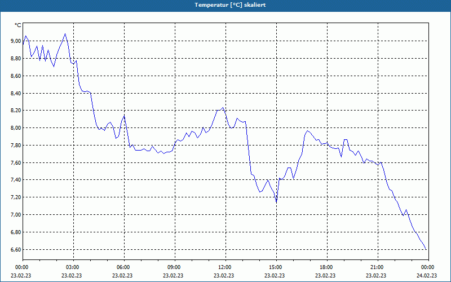Screen dimensions: 451x282
Task: Select the 8,20 y-axis label
Action: (16, 111)
